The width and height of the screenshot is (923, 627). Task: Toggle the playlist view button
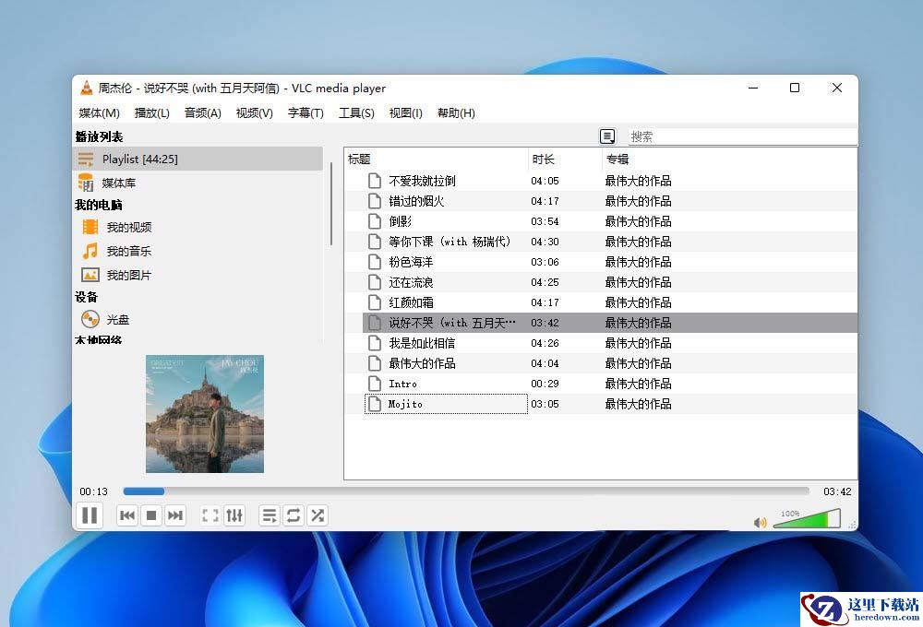[270, 515]
